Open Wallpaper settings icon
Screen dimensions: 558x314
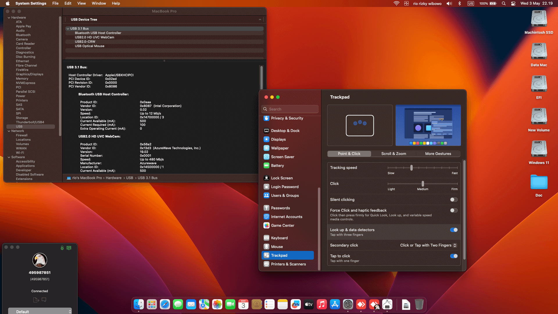click(x=266, y=148)
